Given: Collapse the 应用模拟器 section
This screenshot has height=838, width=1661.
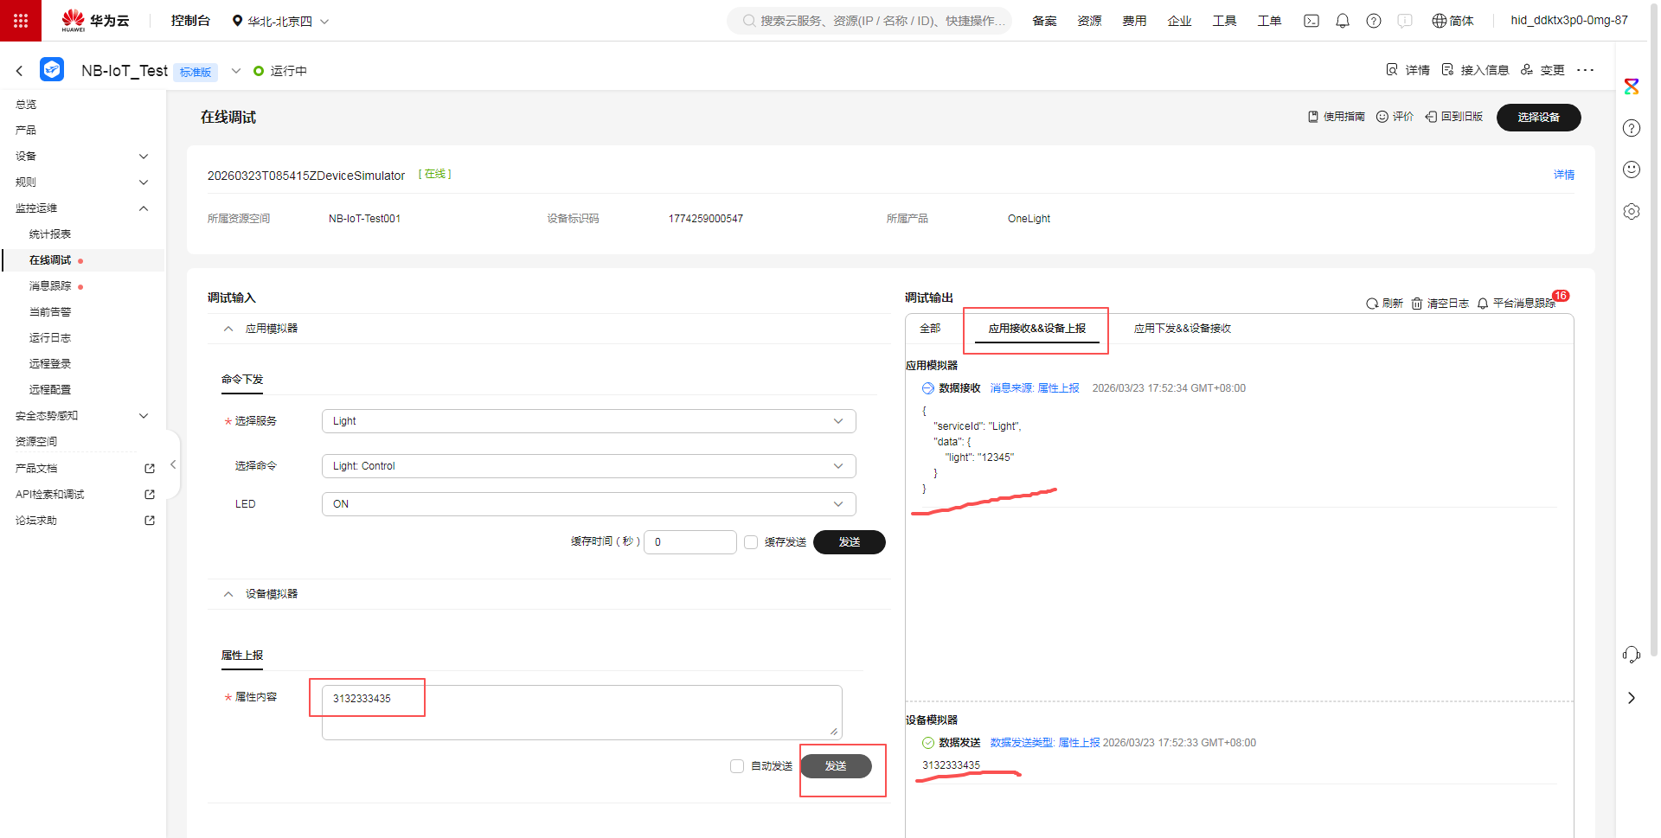Looking at the screenshot, I should click(228, 329).
